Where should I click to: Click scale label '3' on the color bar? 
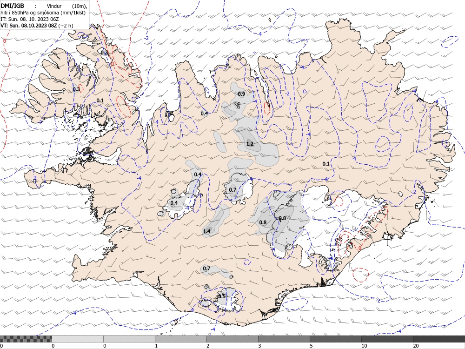[259, 346]
